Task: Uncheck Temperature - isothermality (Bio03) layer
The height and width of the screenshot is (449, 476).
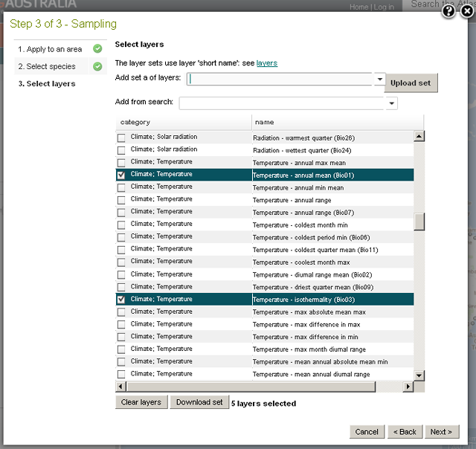Action: [x=121, y=300]
